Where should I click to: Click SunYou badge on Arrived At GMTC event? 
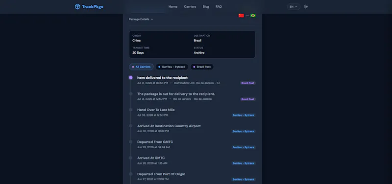[244, 163]
